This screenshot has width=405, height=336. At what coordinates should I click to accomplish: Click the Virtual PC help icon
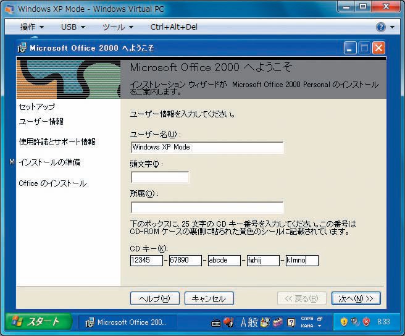coord(381,27)
